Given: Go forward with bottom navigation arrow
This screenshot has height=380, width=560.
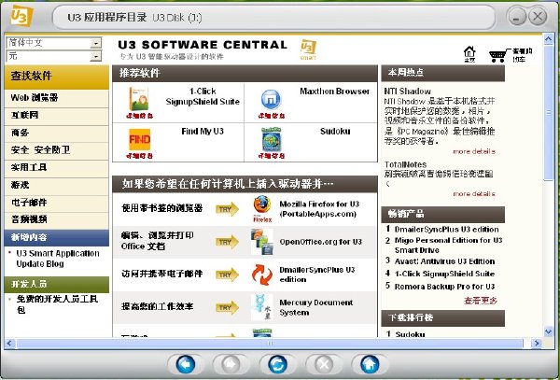Looking at the screenshot, I should 231,364.
